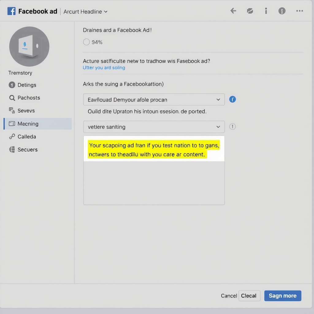Click the globe icon beside Secuers
Viewport: 314px width, 314px height.
tap(12, 150)
